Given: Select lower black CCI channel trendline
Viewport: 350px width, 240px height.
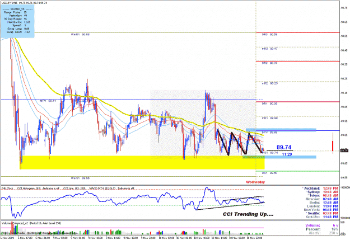Looking at the screenshot, I should pos(230,206).
